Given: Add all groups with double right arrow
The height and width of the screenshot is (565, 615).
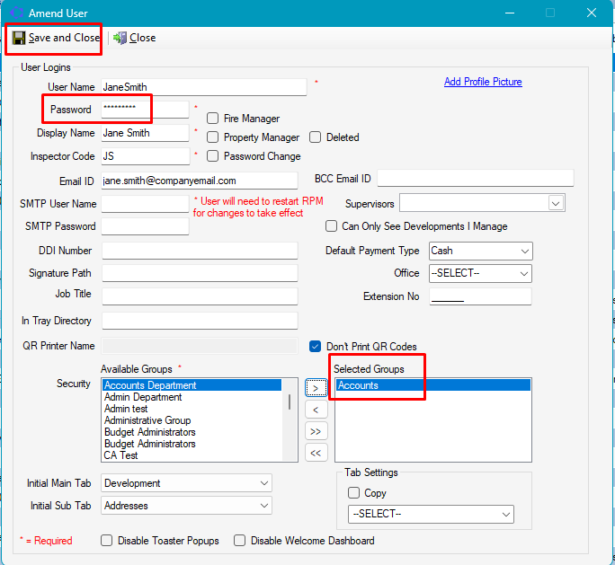Looking at the screenshot, I should (x=315, y=431).
